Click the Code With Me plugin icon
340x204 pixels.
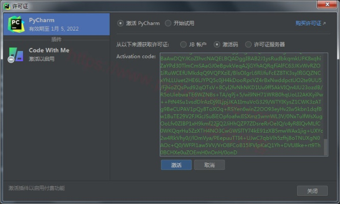pyautogui.click(x=16, y=55)
